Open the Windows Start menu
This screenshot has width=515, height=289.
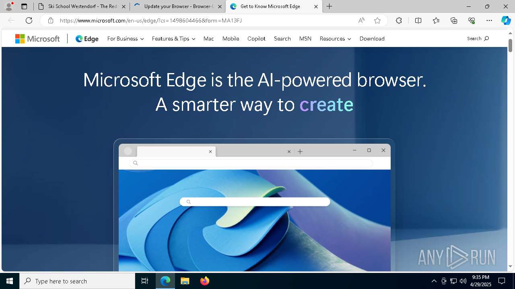(x=10, y=281)
